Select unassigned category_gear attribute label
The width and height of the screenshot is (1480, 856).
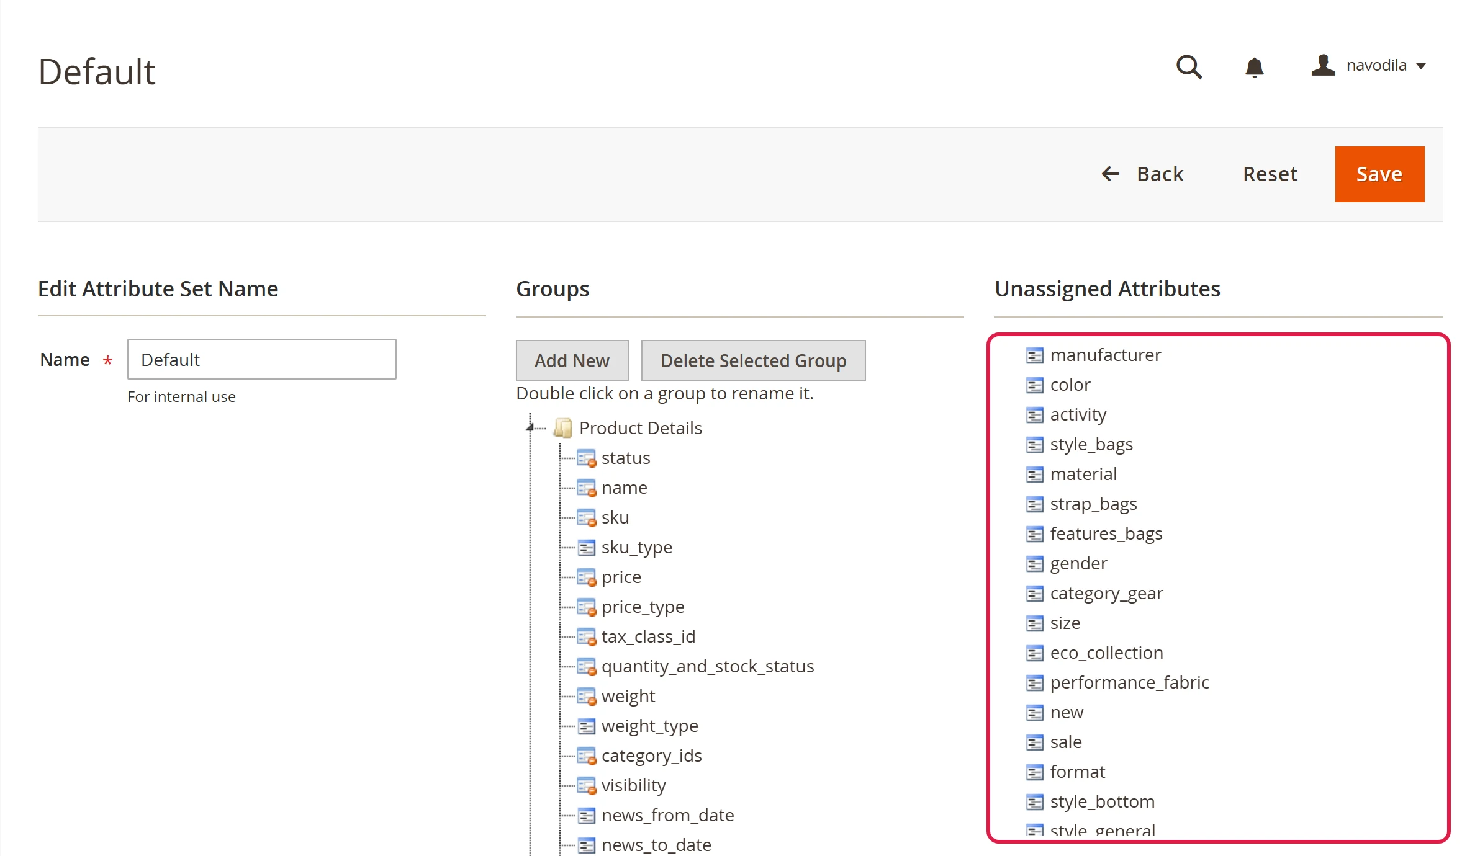[1106, 594]
